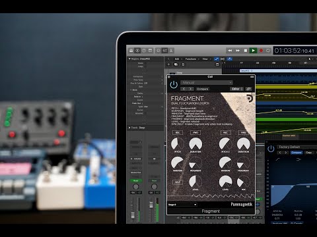Toggle the left FWD button in Fragment

pos(195,132)
